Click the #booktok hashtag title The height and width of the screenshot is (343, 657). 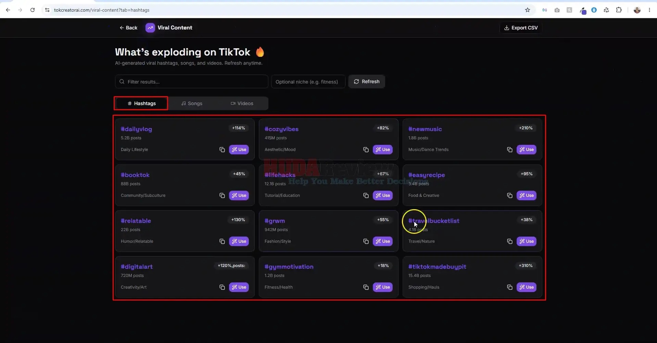pos(135,175)
